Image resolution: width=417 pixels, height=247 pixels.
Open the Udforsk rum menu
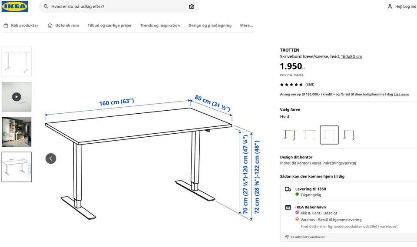coord(63,26)
